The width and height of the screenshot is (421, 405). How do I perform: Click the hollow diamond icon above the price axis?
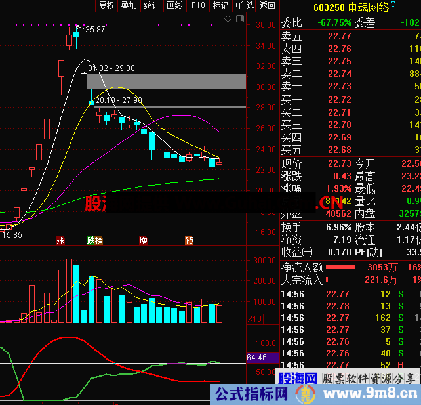pos(227,19)
